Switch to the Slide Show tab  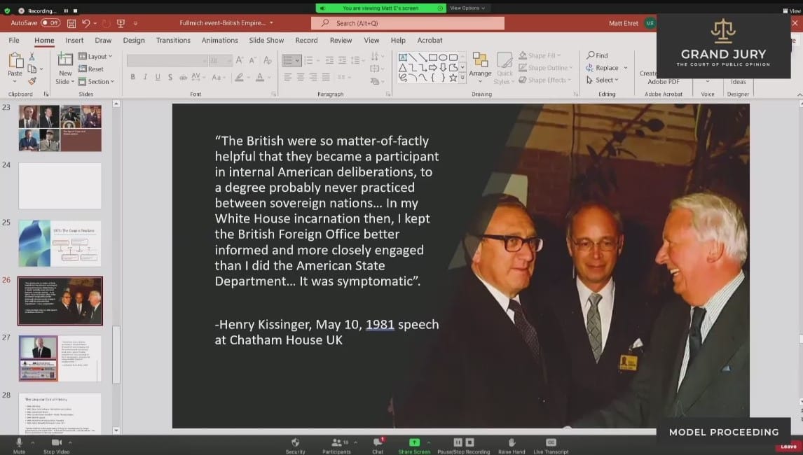(x=266, y=41)
